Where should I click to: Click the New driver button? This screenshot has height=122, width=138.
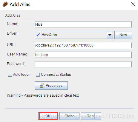123,35
